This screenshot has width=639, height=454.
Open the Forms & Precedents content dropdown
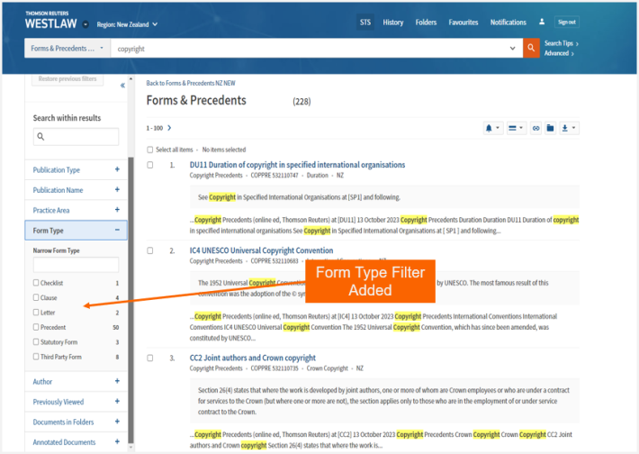pos(67,48)
